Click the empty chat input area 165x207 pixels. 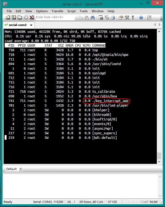[x=80, y=186]
